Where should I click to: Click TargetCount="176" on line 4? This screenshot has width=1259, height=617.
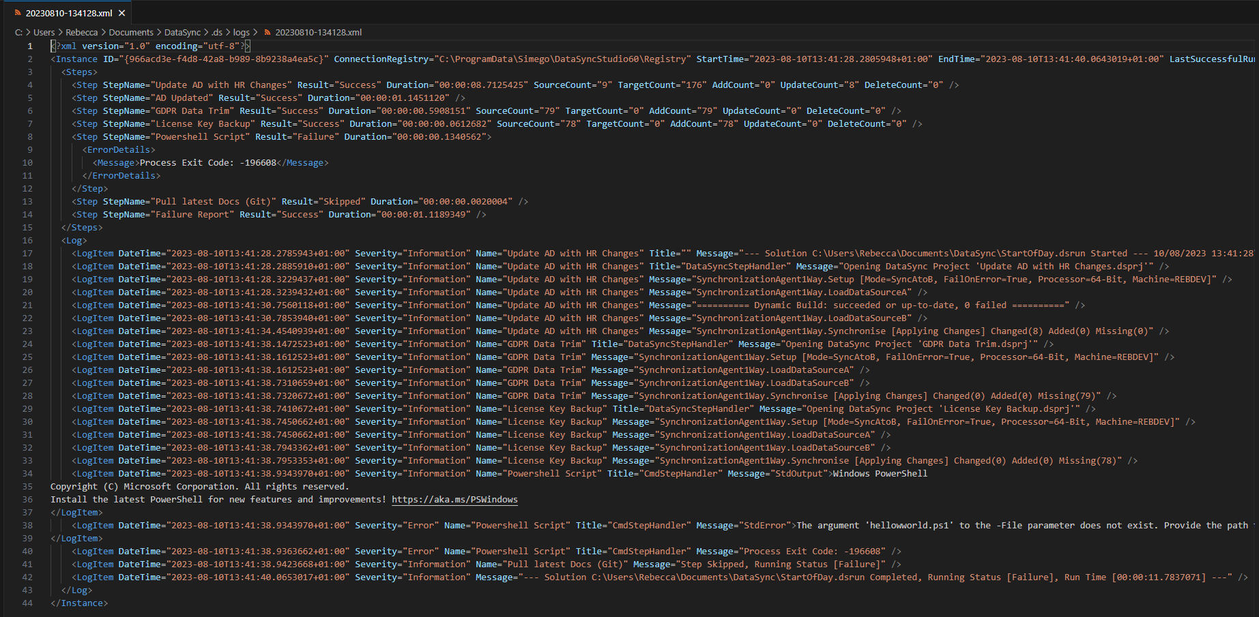(661, 85)
